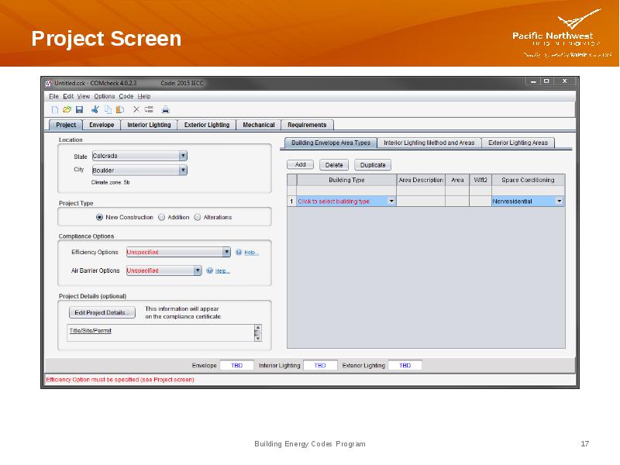Screen dimensions: 620x465
Task: Select Addition project type
Action: point(161,217)
